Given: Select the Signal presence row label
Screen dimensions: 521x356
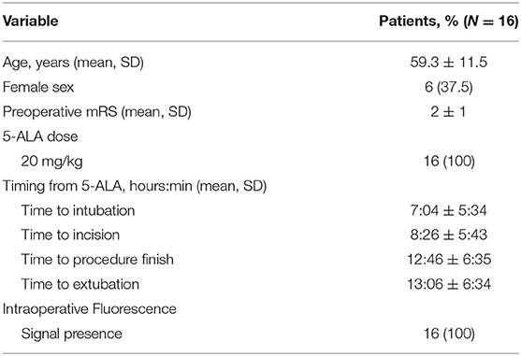Looking at the screenshot, I should click(72, 335).
